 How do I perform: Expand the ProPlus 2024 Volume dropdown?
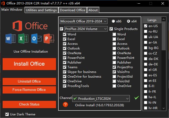[86, 29]
